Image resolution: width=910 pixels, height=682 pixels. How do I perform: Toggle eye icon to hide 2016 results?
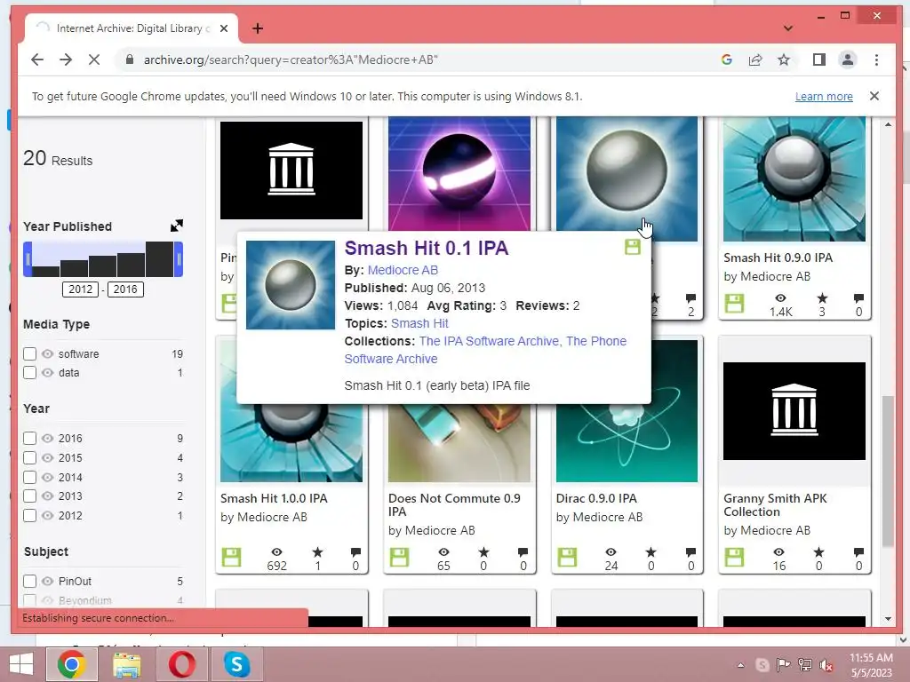coord(48,439)
